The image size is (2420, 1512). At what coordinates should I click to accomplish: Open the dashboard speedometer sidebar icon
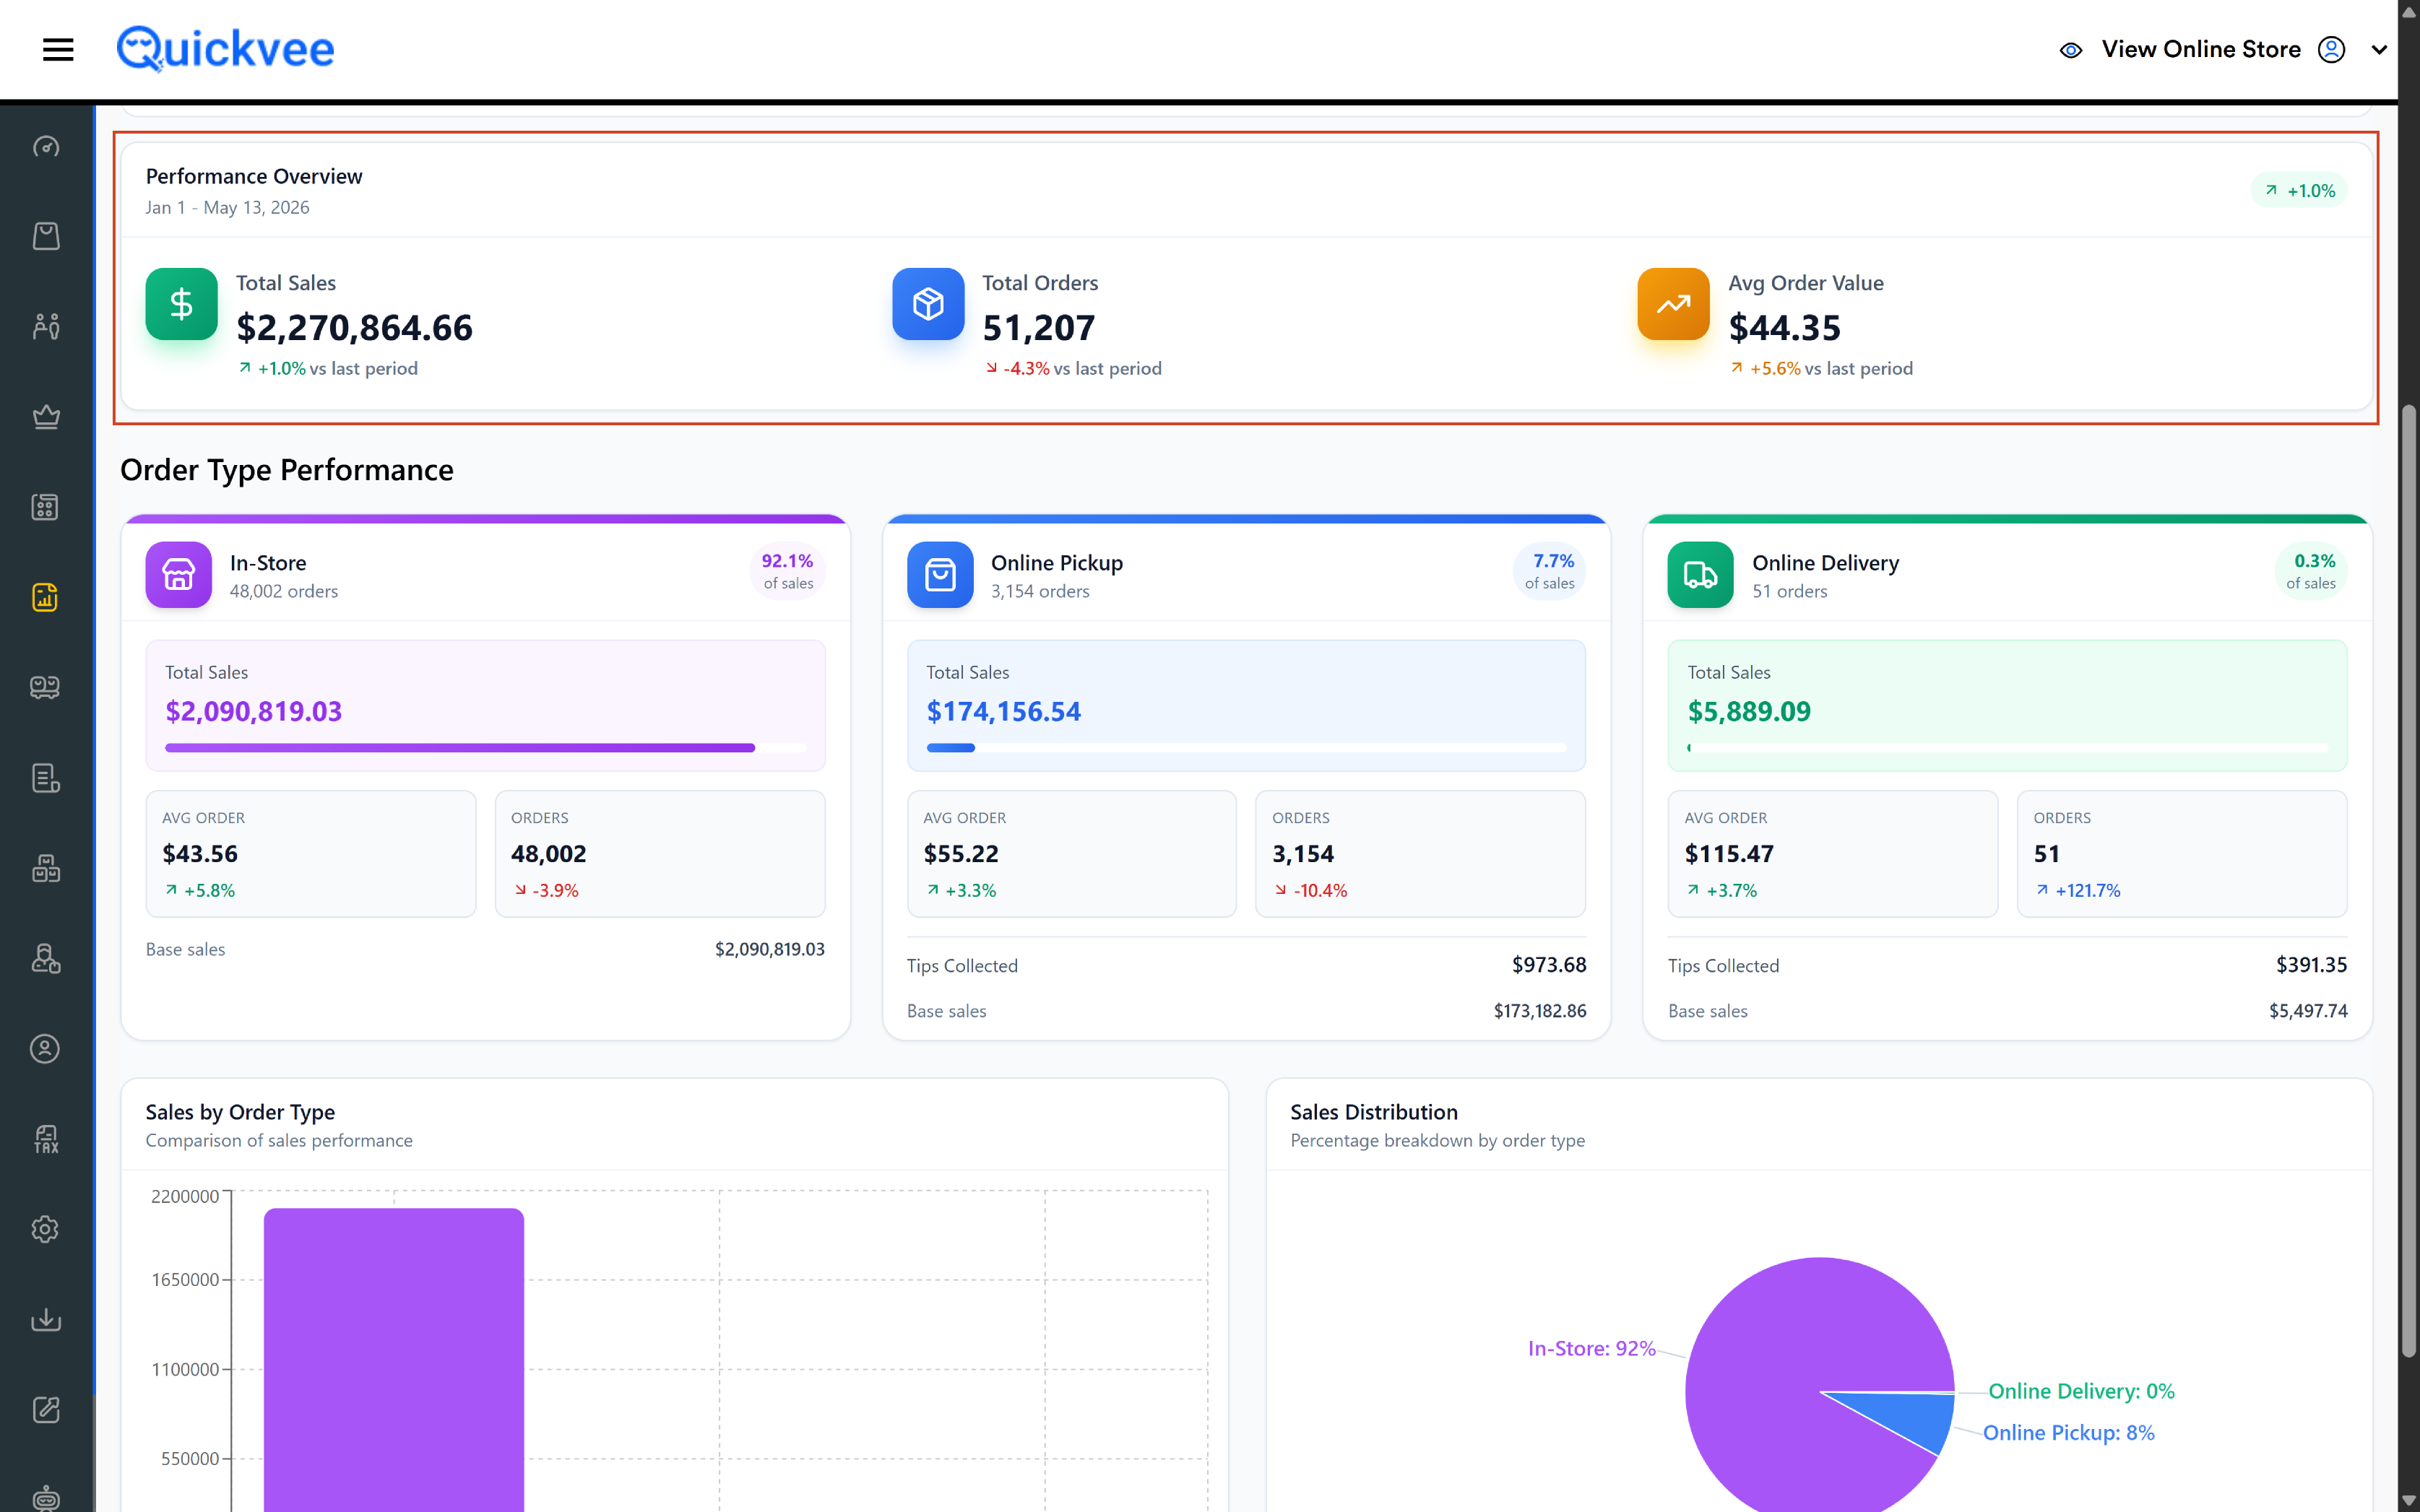coord(46,147)
